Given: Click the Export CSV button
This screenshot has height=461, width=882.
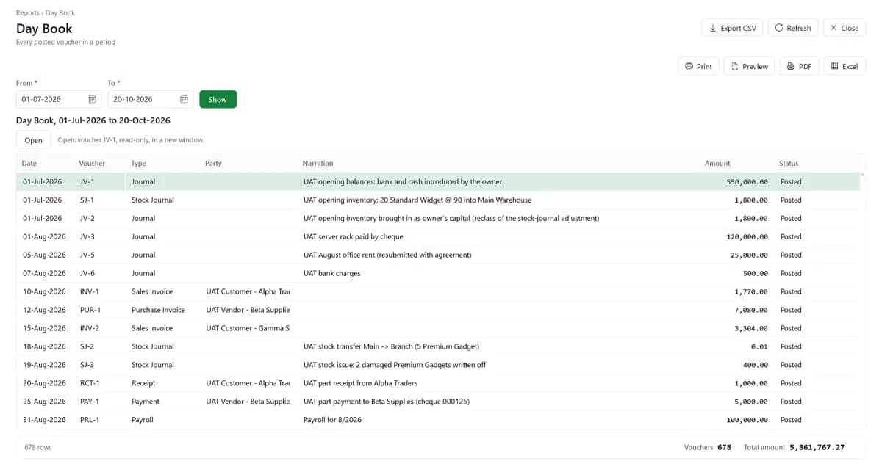Looking at the screenshot, I should tap(733, 28).
